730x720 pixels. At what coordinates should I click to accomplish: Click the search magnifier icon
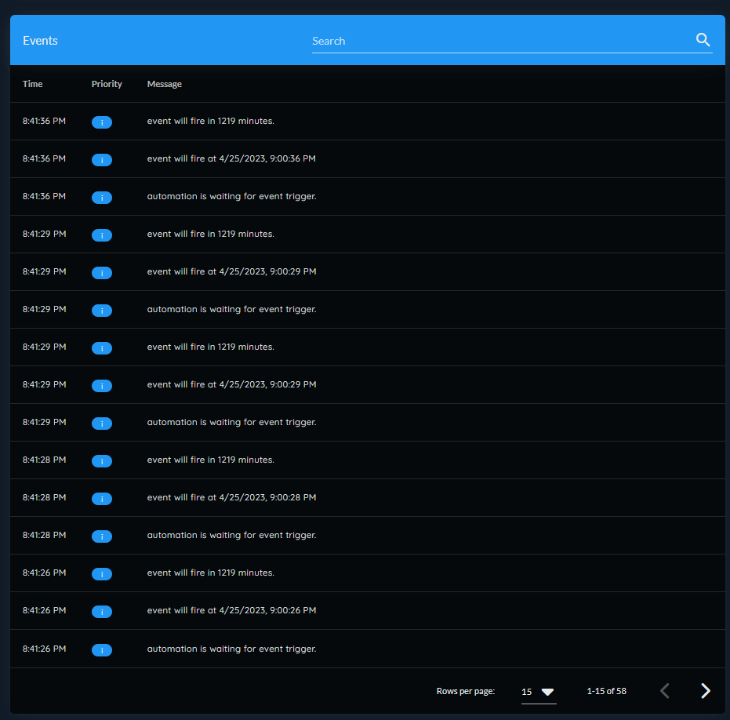tap(703, 40)
